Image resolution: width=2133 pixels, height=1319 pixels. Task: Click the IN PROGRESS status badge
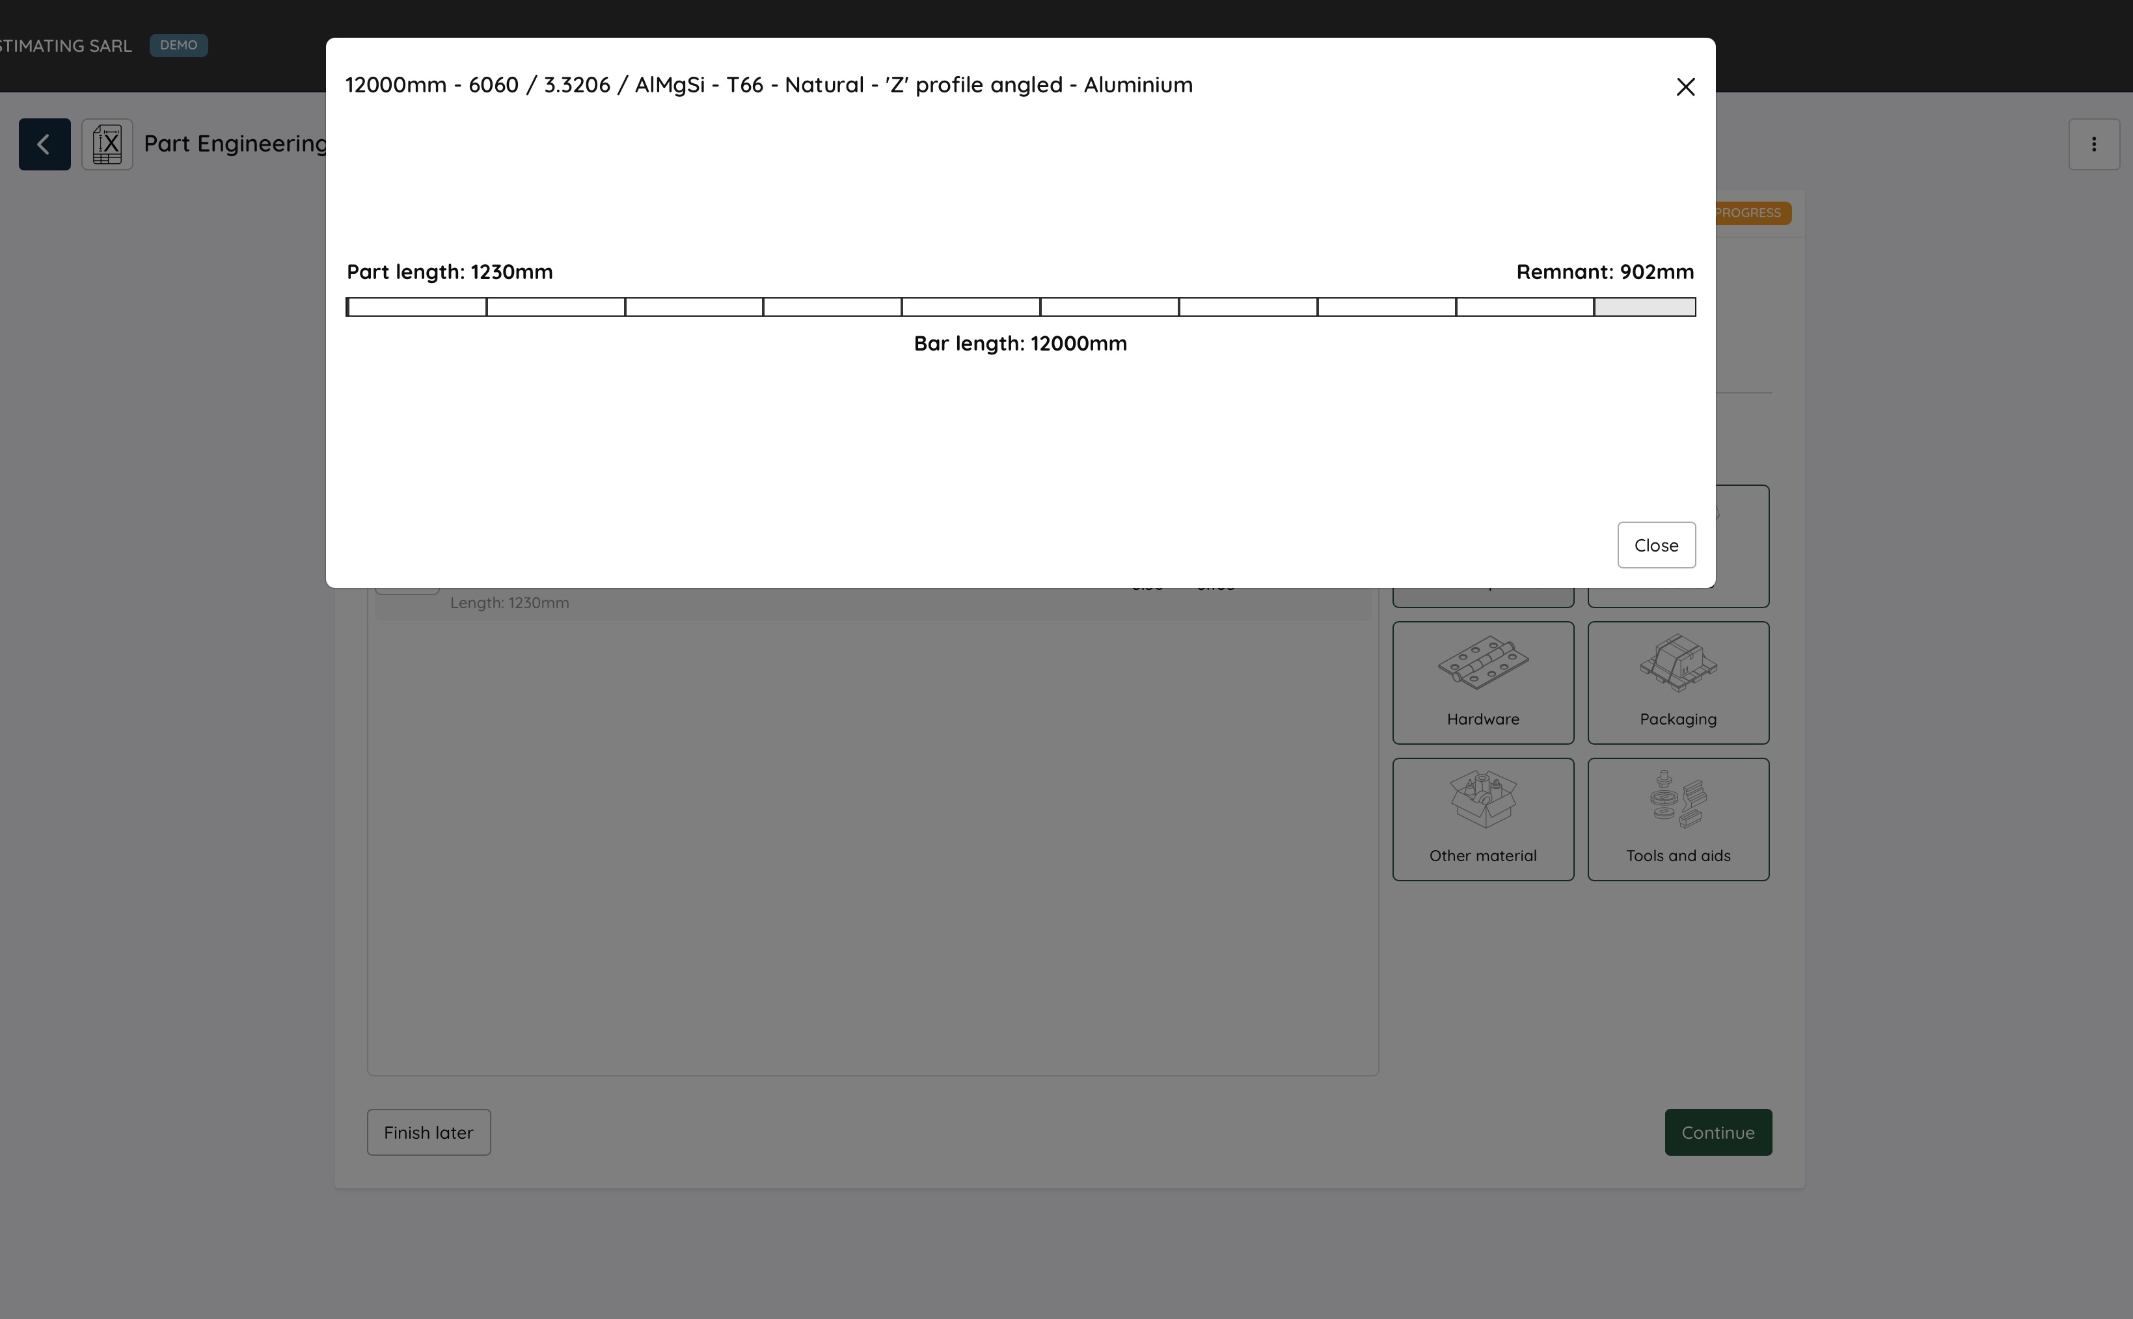1752,213
